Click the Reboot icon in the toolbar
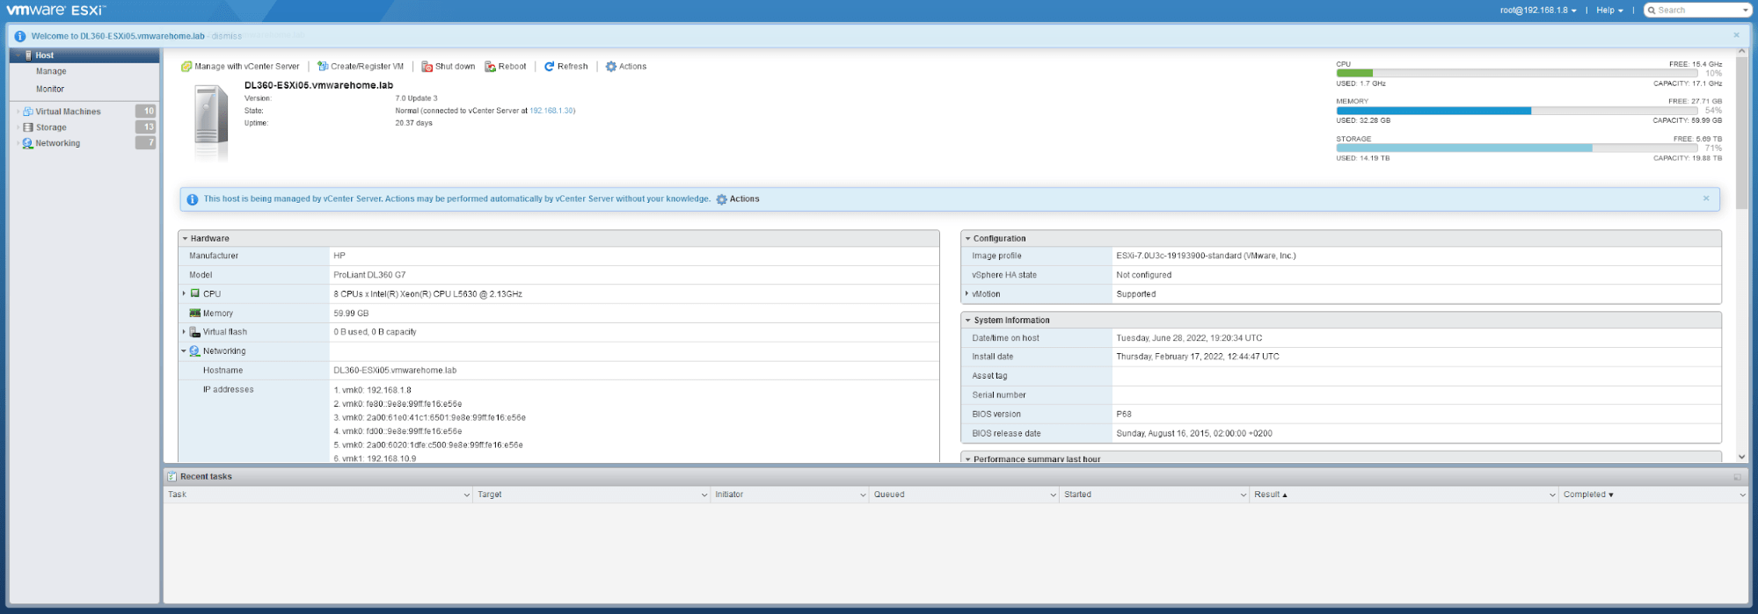Screen dimensions: 1758x614 pyautogui.click(x=490, y=67)
